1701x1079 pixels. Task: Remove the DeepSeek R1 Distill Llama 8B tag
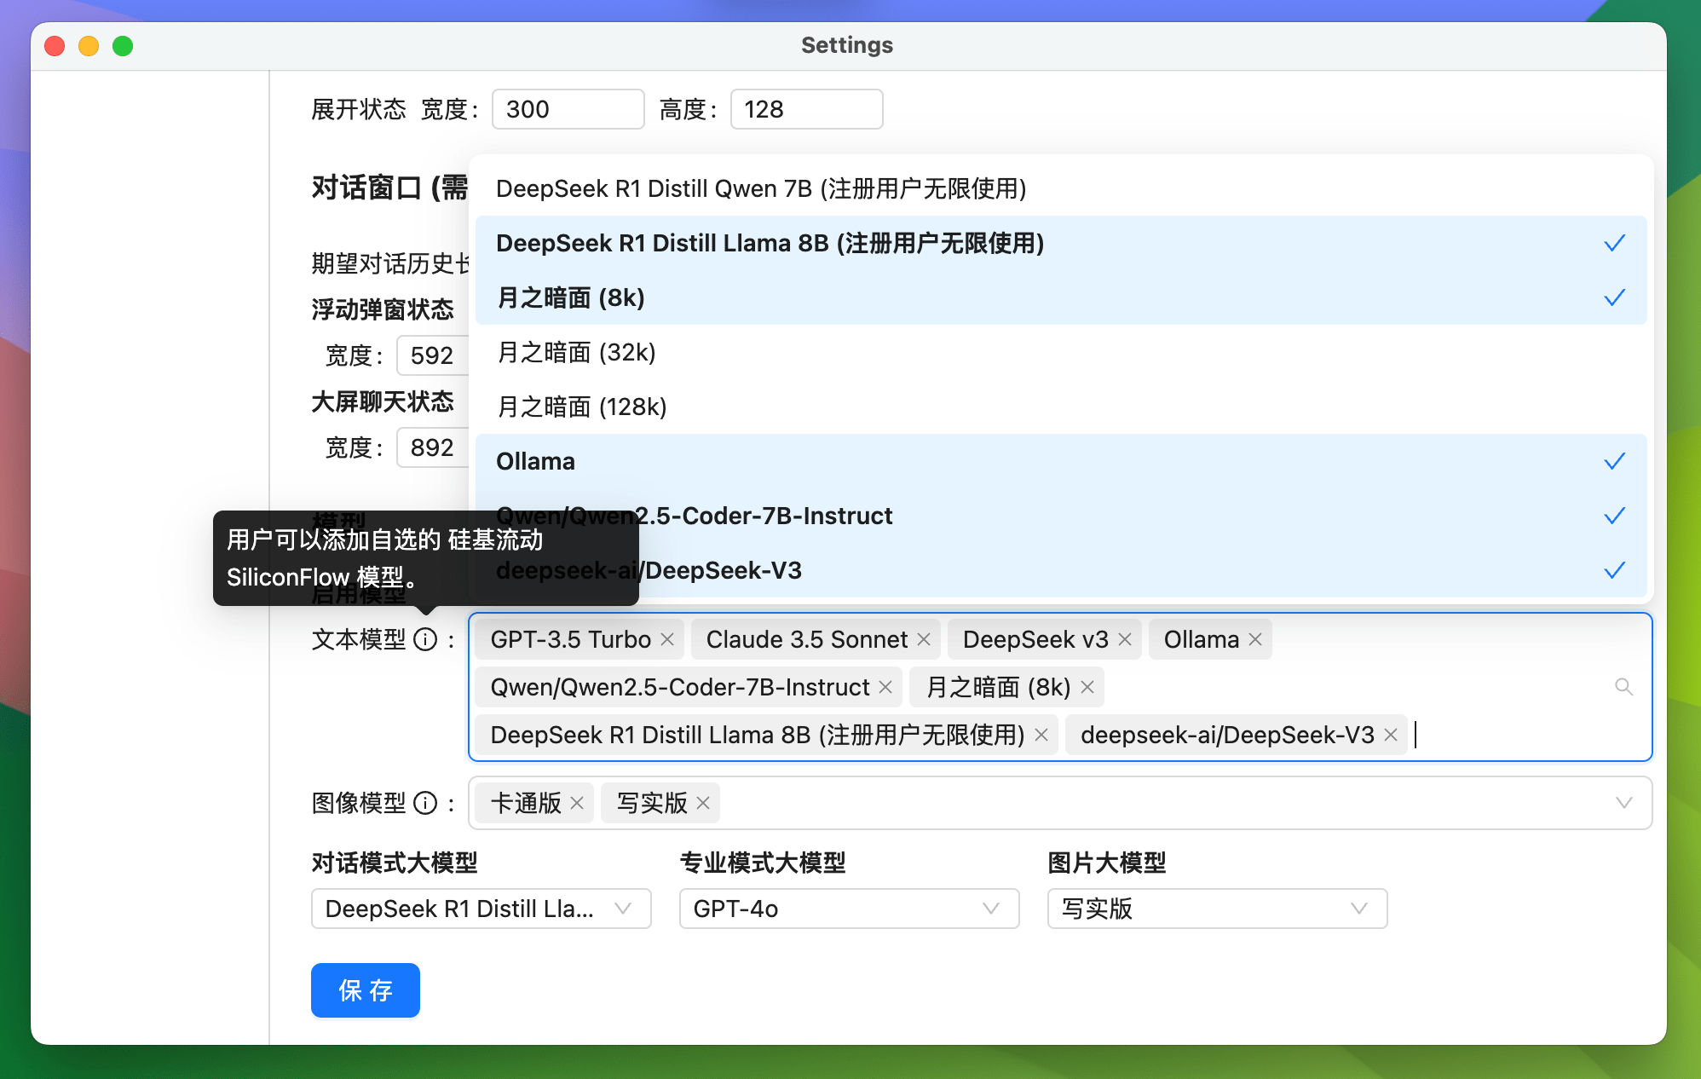click(1041, 735)
